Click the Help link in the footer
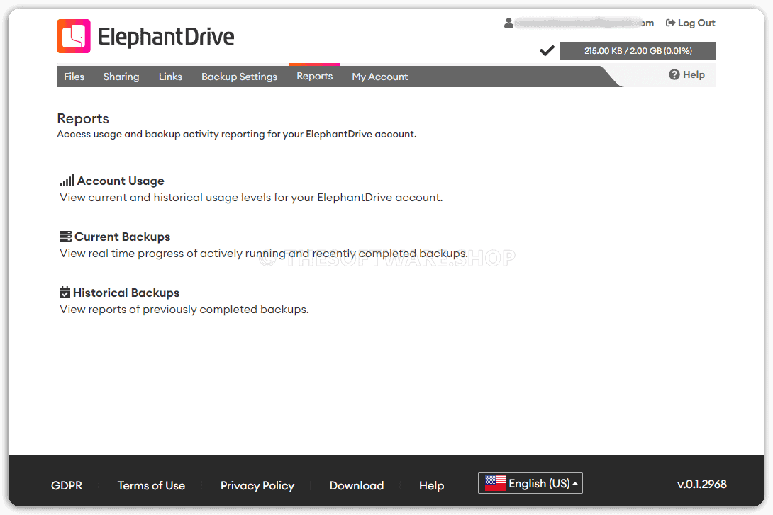Screen dimensions: 773x515 click(431, 486)
